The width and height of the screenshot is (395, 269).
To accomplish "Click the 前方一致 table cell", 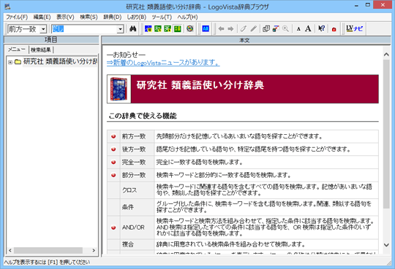I will 137,136.
